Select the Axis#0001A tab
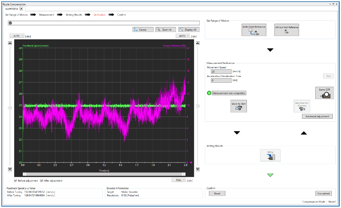The height and width of the screenshot is (208, 341). click(12, 9)
